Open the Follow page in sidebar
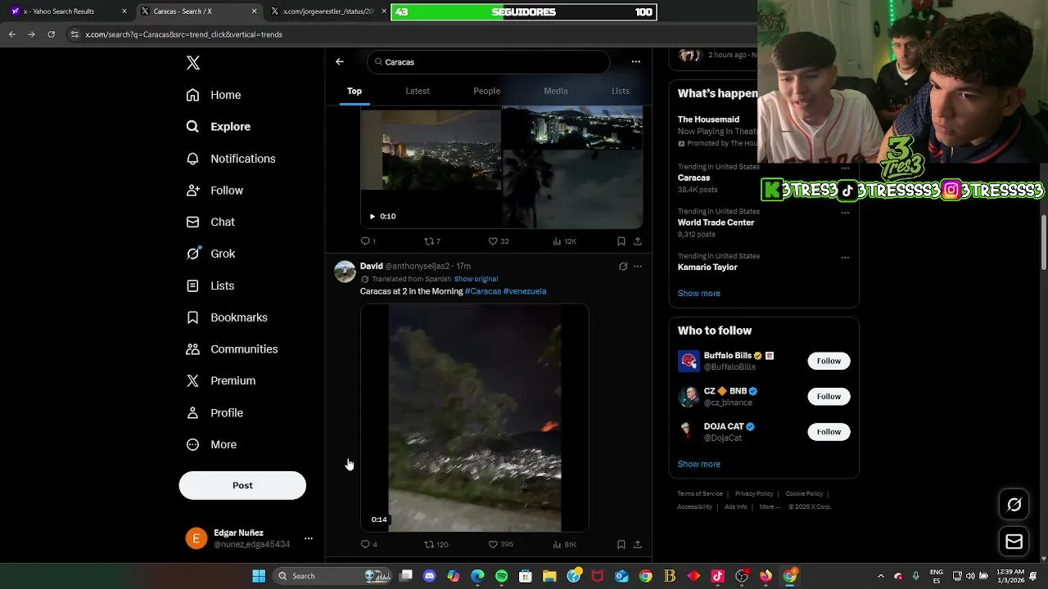 click(215, 191)
